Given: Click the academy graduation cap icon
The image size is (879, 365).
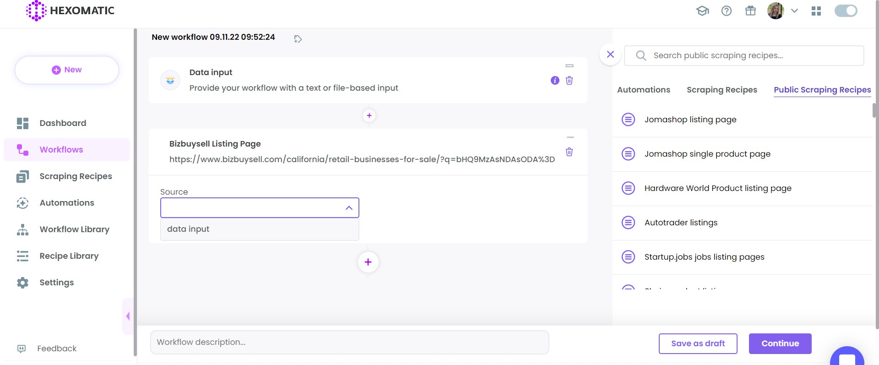Looking at the screenshot, I should point(702,11).
